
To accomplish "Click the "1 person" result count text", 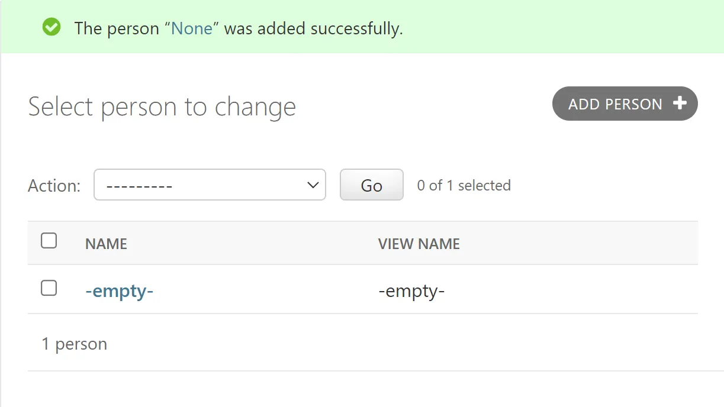I will pyautogui.click(x=74, y=344).
